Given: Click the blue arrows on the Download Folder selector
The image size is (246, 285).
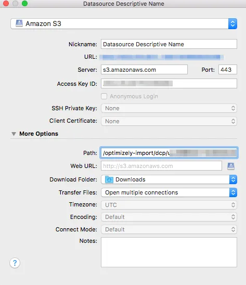Looking at the screenshot, I should (233, 179).
